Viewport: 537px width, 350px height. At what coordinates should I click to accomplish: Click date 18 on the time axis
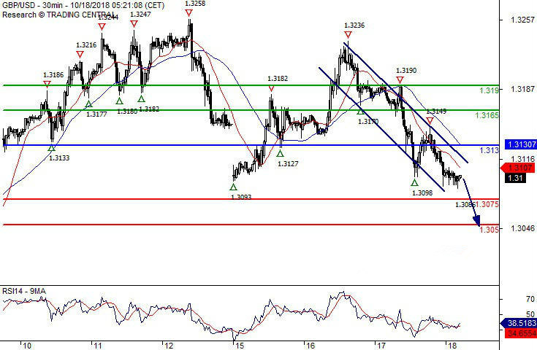click(x=453, y=346)
